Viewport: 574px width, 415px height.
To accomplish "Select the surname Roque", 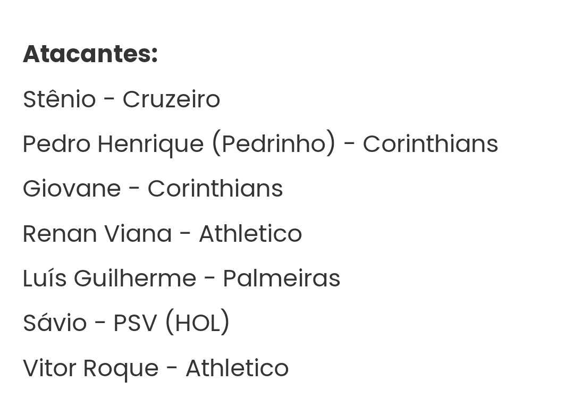I will click(x=121, y=368).
